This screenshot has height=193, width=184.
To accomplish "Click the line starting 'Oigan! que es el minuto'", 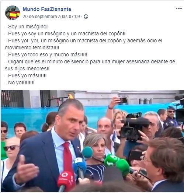I will tap(90, 65).
